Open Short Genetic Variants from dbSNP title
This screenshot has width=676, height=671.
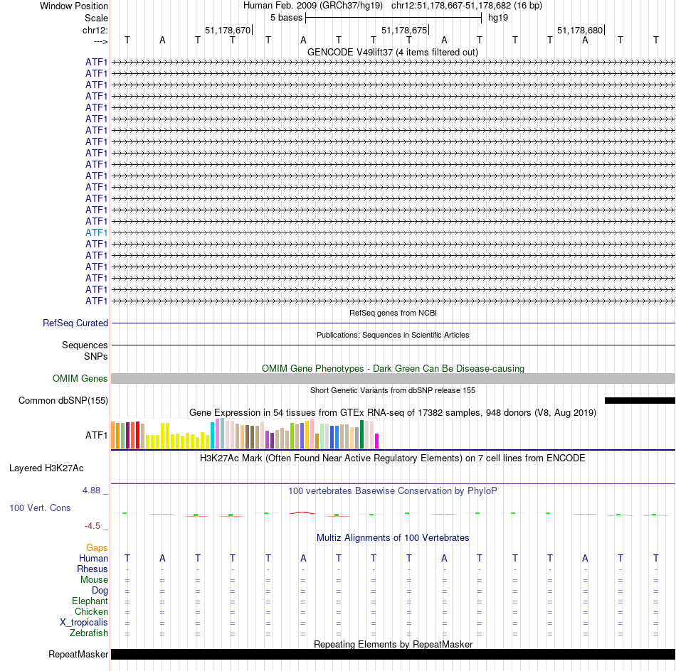393,391
